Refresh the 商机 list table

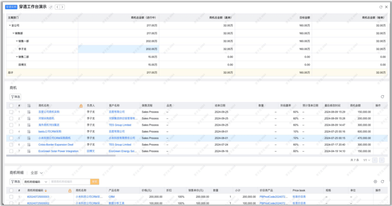[382, 97]
